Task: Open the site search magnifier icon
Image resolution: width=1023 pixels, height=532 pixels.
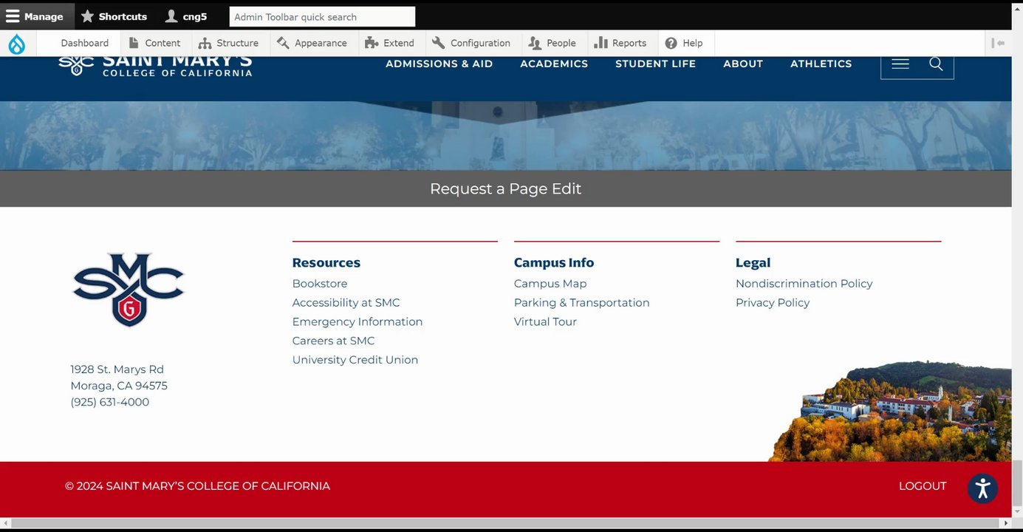Action: click(936, 64)
